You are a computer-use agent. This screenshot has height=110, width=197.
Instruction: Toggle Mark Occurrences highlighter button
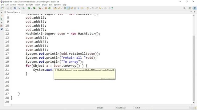click(x=68, y=8)
